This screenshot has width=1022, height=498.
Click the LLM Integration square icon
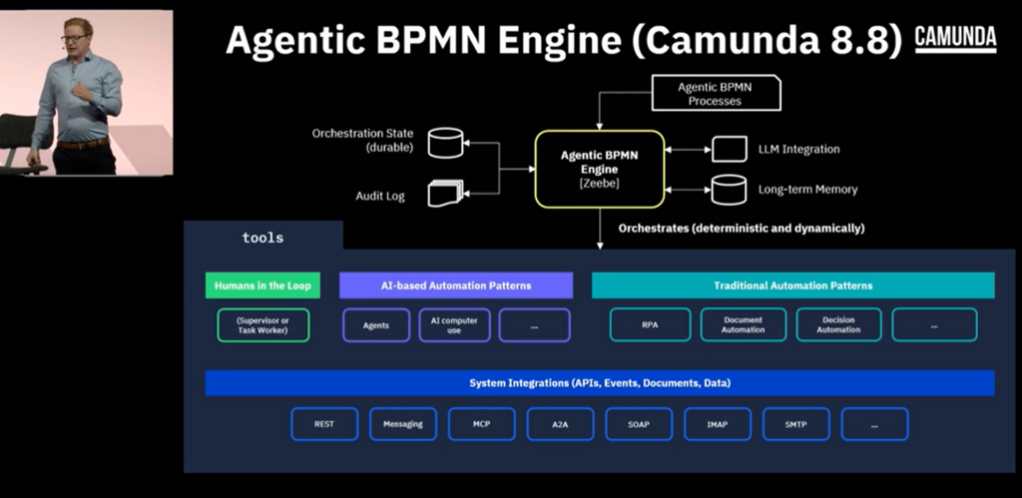click(x=729, y=149)
